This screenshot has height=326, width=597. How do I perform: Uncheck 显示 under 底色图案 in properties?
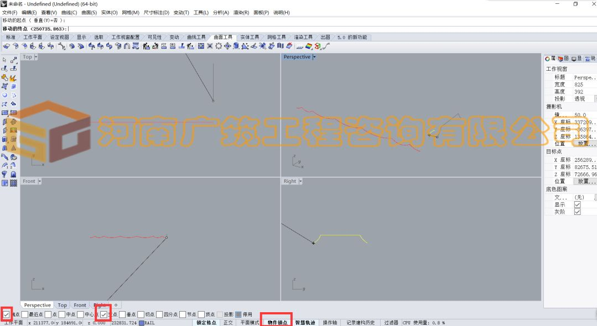pyautogui.click(x=577, y=204)
